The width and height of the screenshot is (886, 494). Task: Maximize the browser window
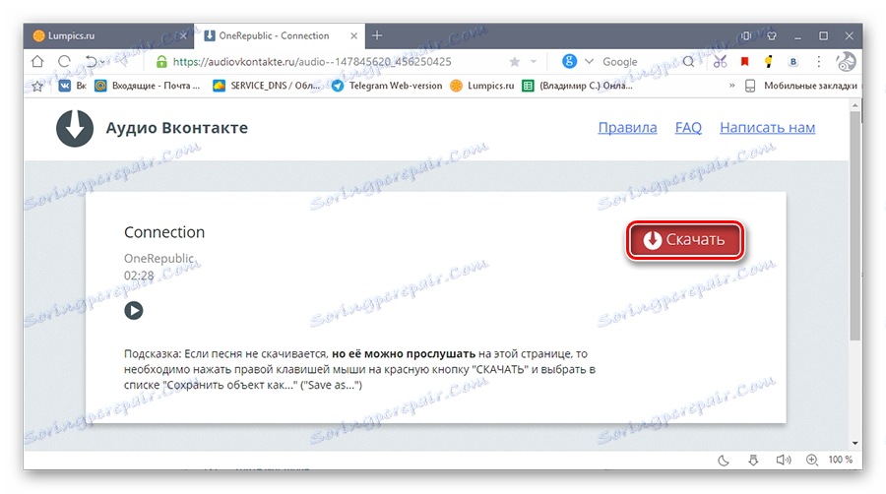tap(823, 35)
